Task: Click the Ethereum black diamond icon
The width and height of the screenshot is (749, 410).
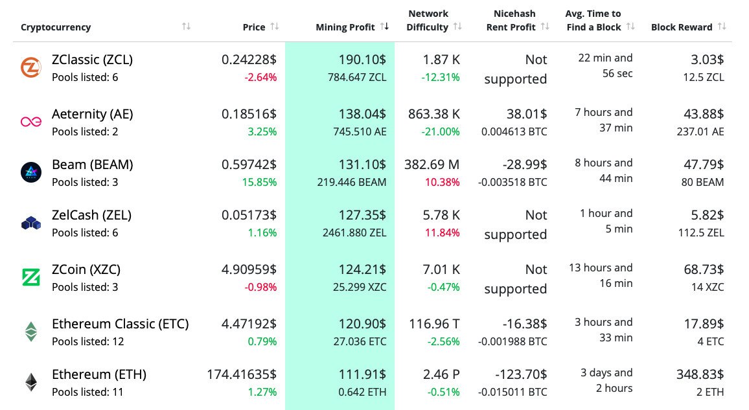Action: (30, 382)
